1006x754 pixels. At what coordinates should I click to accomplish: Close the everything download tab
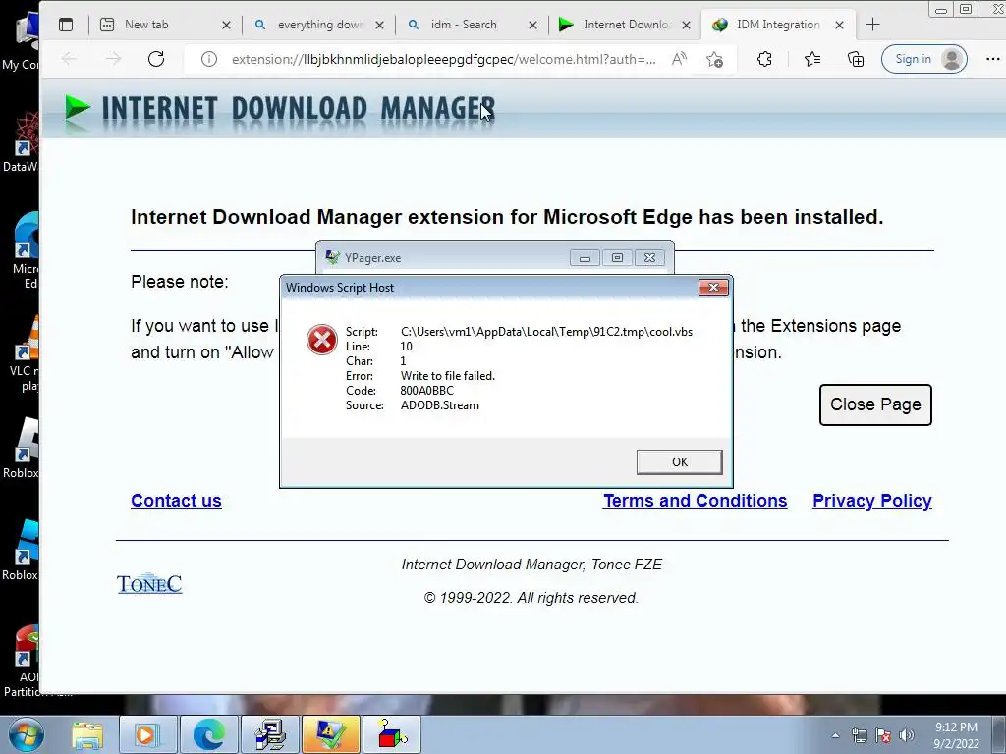379,25
